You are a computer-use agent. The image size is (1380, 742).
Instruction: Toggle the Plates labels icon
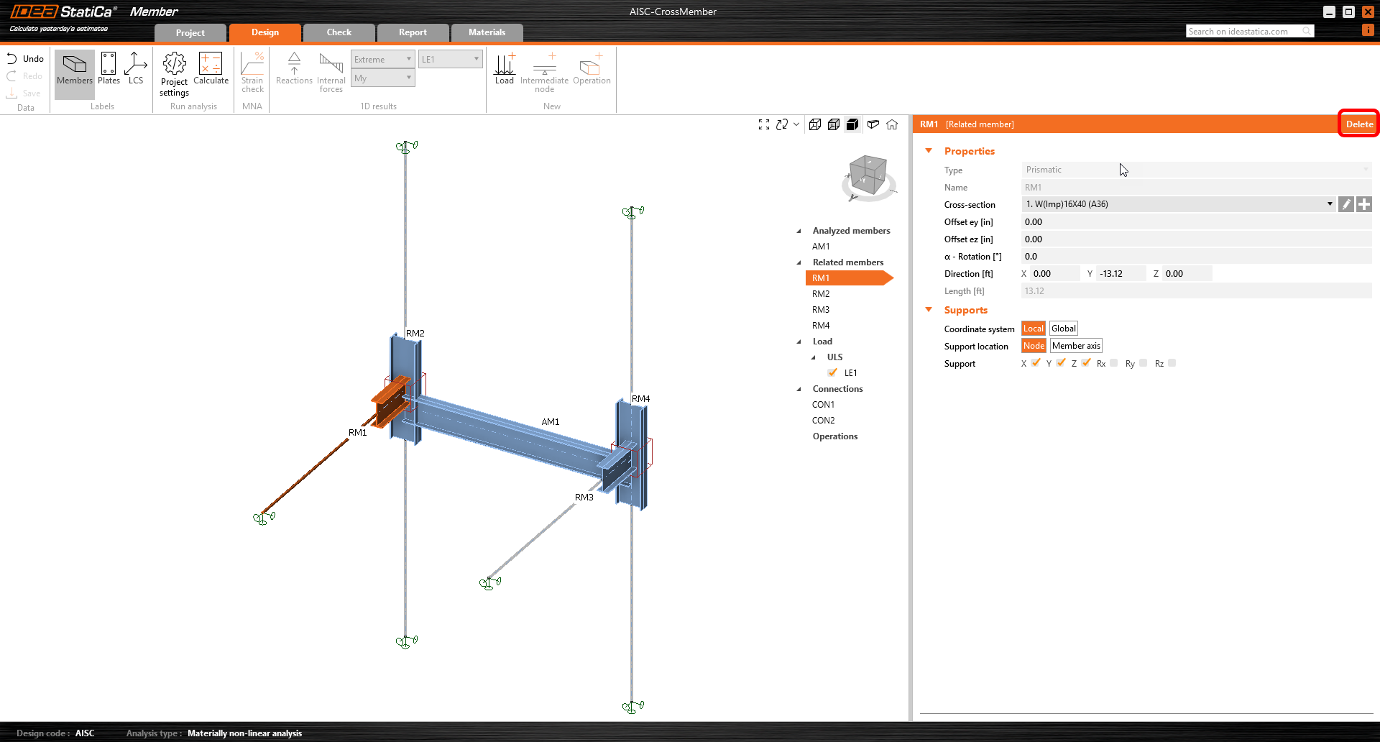109,69
